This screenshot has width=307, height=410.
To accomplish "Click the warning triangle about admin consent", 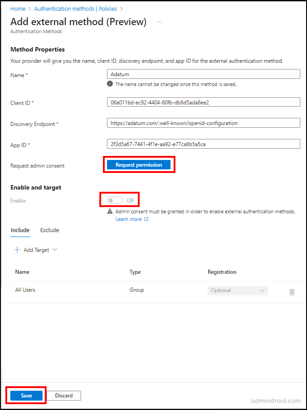I will (x=110, y=211).
